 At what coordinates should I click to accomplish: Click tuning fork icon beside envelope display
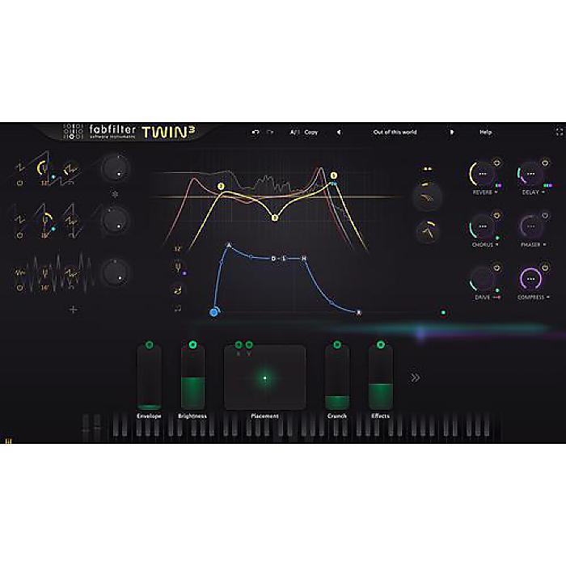[178, 267]
